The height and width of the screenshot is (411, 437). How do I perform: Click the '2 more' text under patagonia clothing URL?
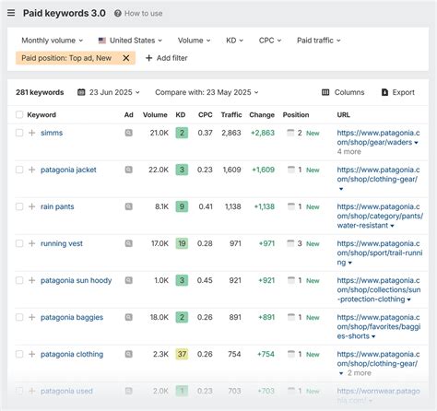coord(359,373)
